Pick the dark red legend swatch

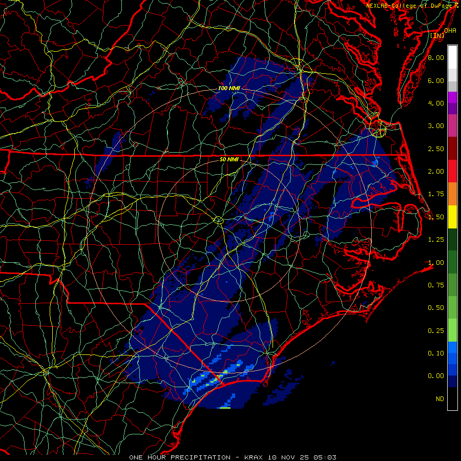tap(452, 149)
